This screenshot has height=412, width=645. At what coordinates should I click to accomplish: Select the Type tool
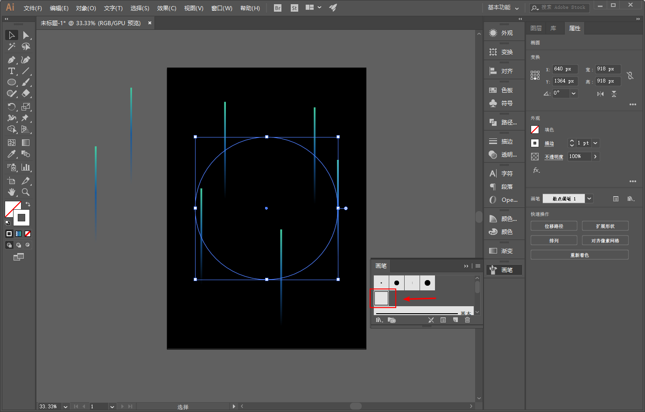pos(12,71)
